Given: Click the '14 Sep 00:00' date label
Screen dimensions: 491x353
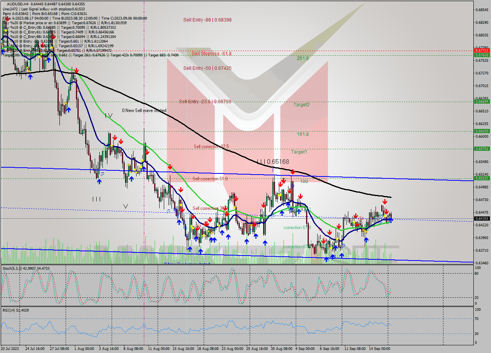Looking at the screenshot, I should 379,349.
